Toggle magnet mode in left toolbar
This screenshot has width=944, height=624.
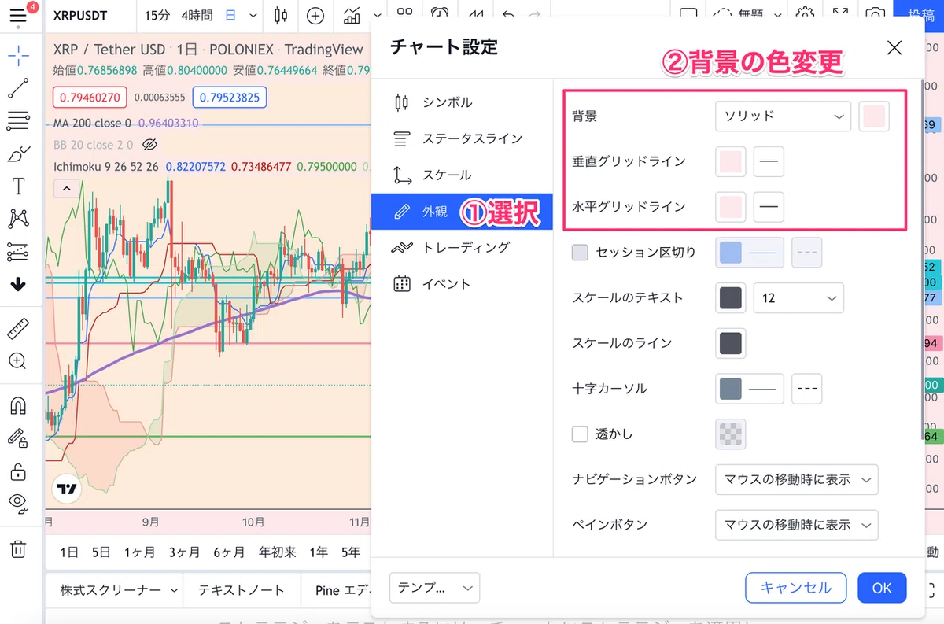18,405
